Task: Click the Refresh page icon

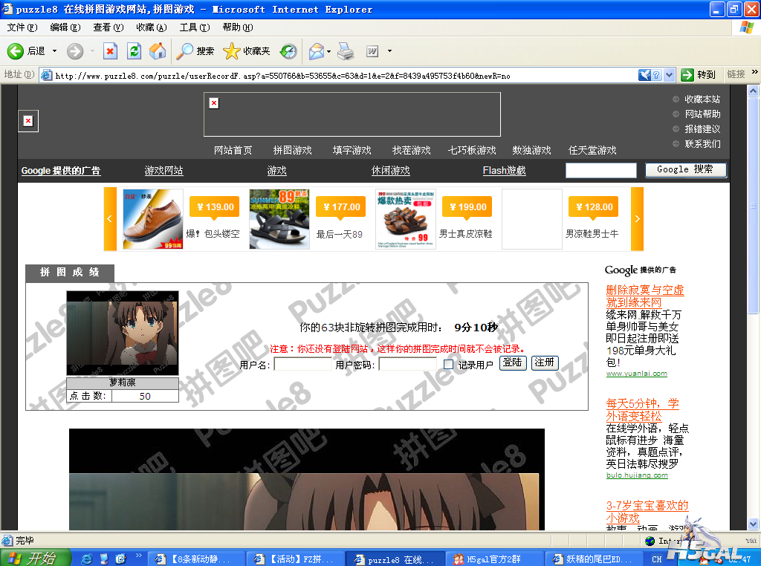Action: tap(134, 51)
